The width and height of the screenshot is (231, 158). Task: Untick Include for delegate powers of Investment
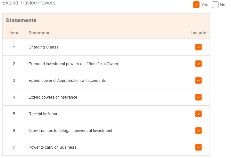(x=198, y=131)
